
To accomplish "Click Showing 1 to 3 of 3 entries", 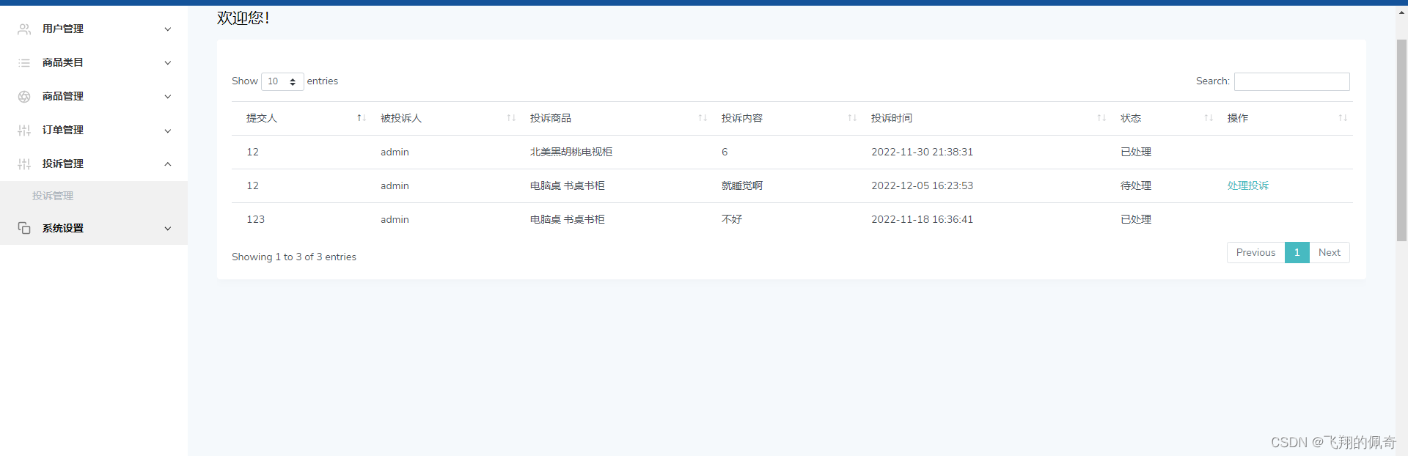I will 293,257.
